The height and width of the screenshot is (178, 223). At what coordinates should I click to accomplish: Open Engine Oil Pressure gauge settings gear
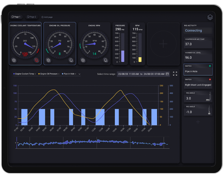(48, 60)
